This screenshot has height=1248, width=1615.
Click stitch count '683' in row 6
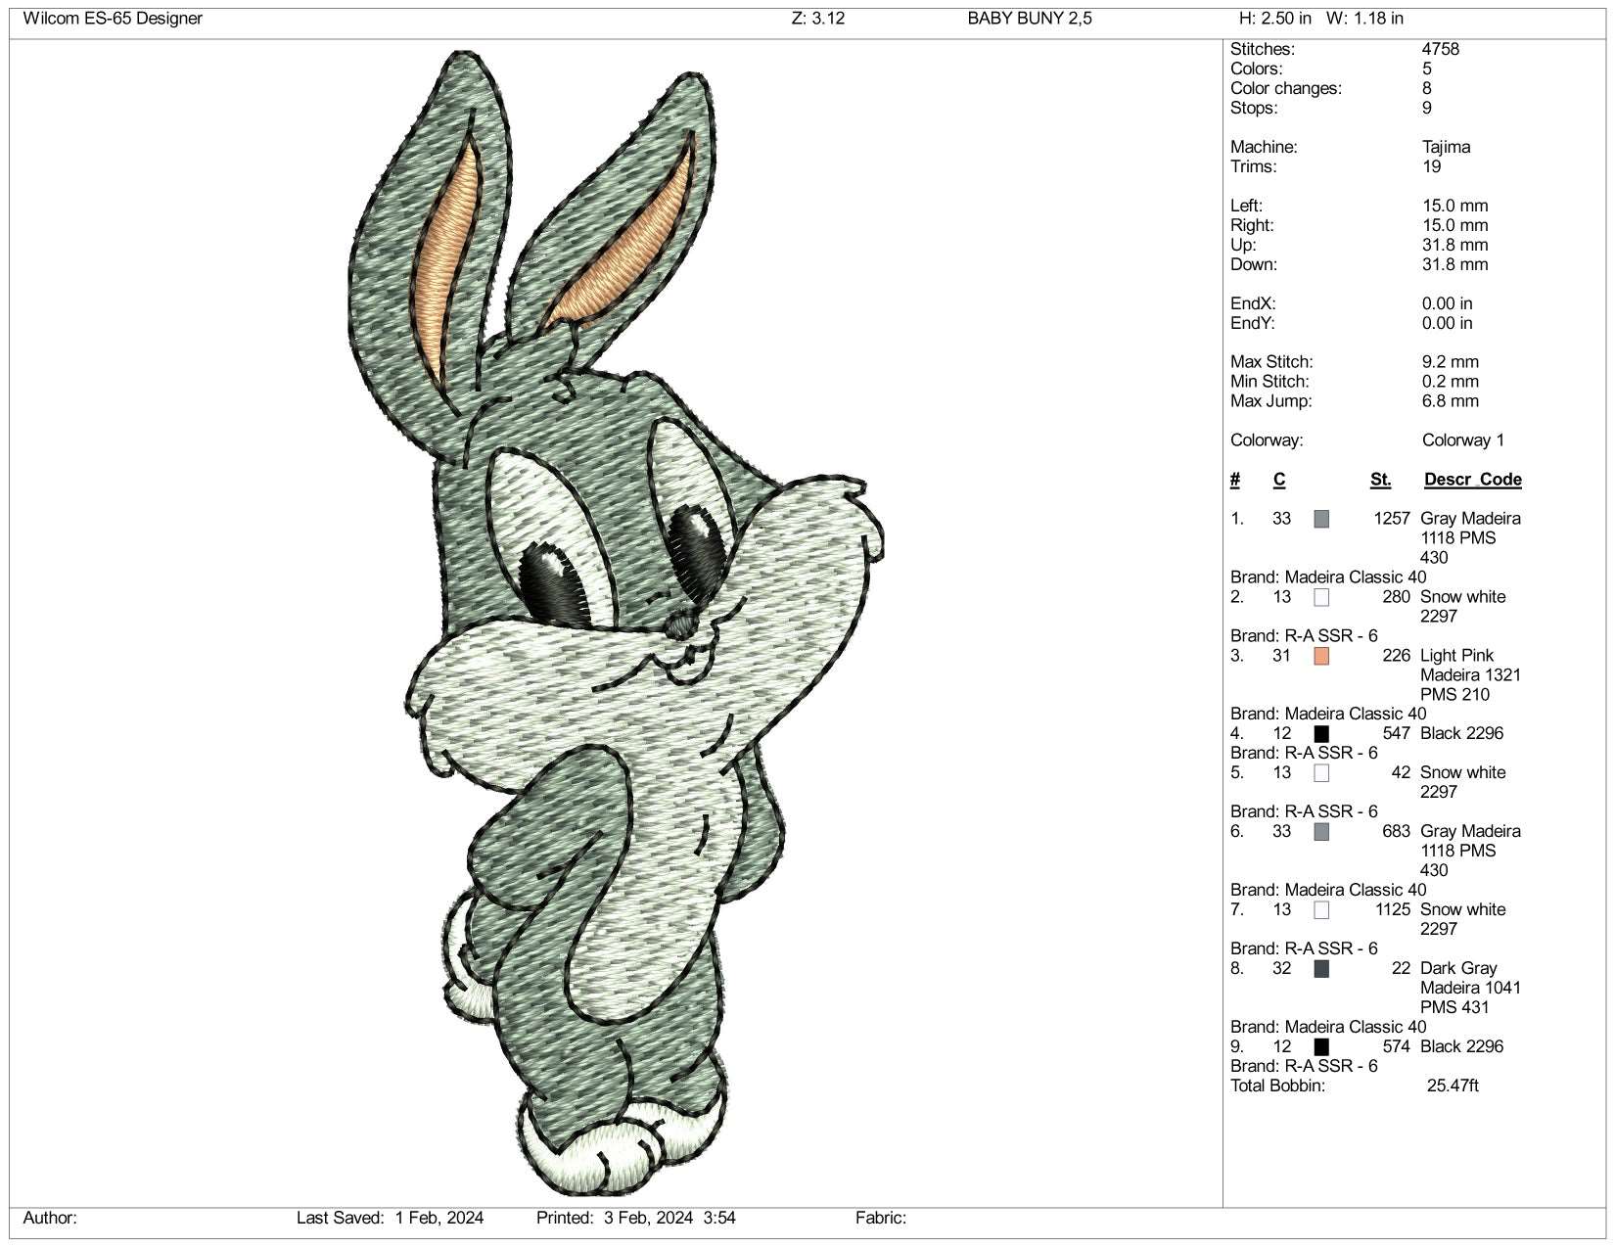[1397, 832]
